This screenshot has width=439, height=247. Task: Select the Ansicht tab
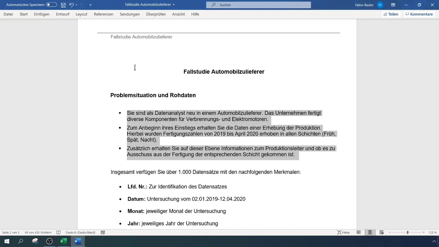click(x=178, y=14)
